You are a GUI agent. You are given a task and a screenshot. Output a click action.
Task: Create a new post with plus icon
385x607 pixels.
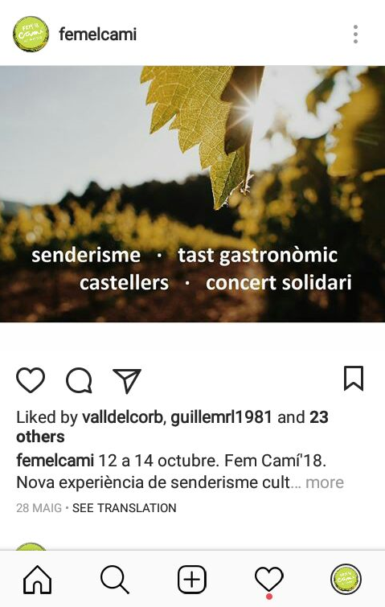point(192,580)
